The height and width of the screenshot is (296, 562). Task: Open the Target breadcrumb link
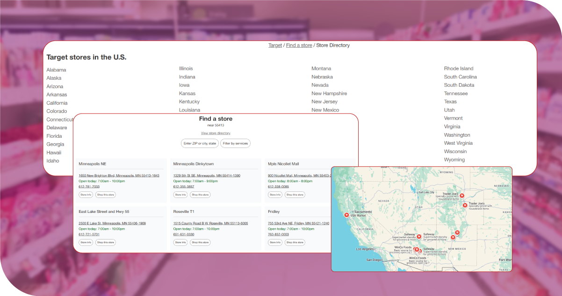click(x=275, y=45)
